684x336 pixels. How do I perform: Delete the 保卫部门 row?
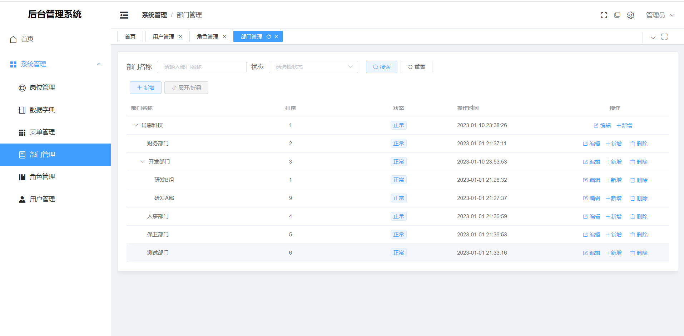click(639, 235)
